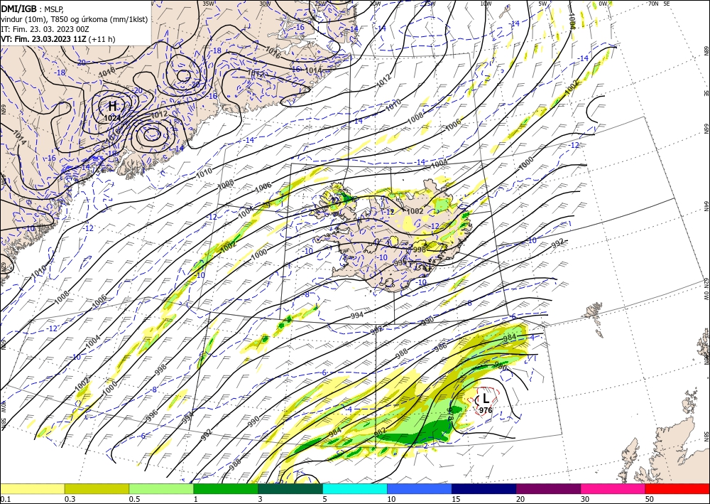Click the 1024 pressure value under H
The image size is (710, 504).
(x=112, y=118)
